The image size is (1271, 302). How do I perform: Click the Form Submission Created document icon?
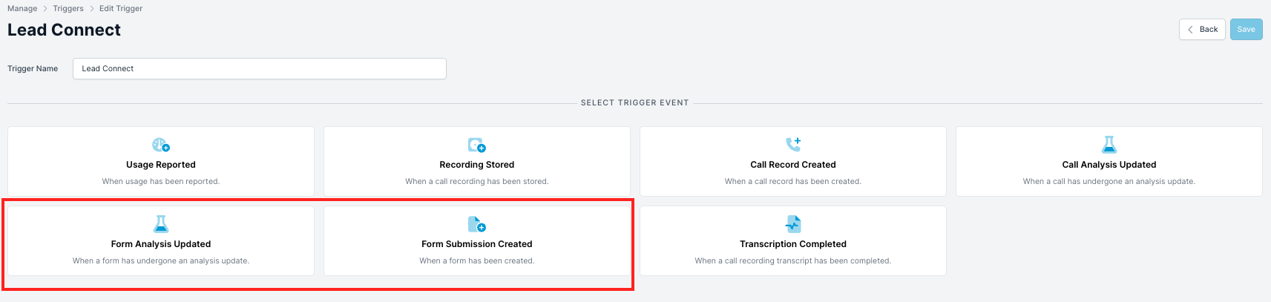[477, 224]
